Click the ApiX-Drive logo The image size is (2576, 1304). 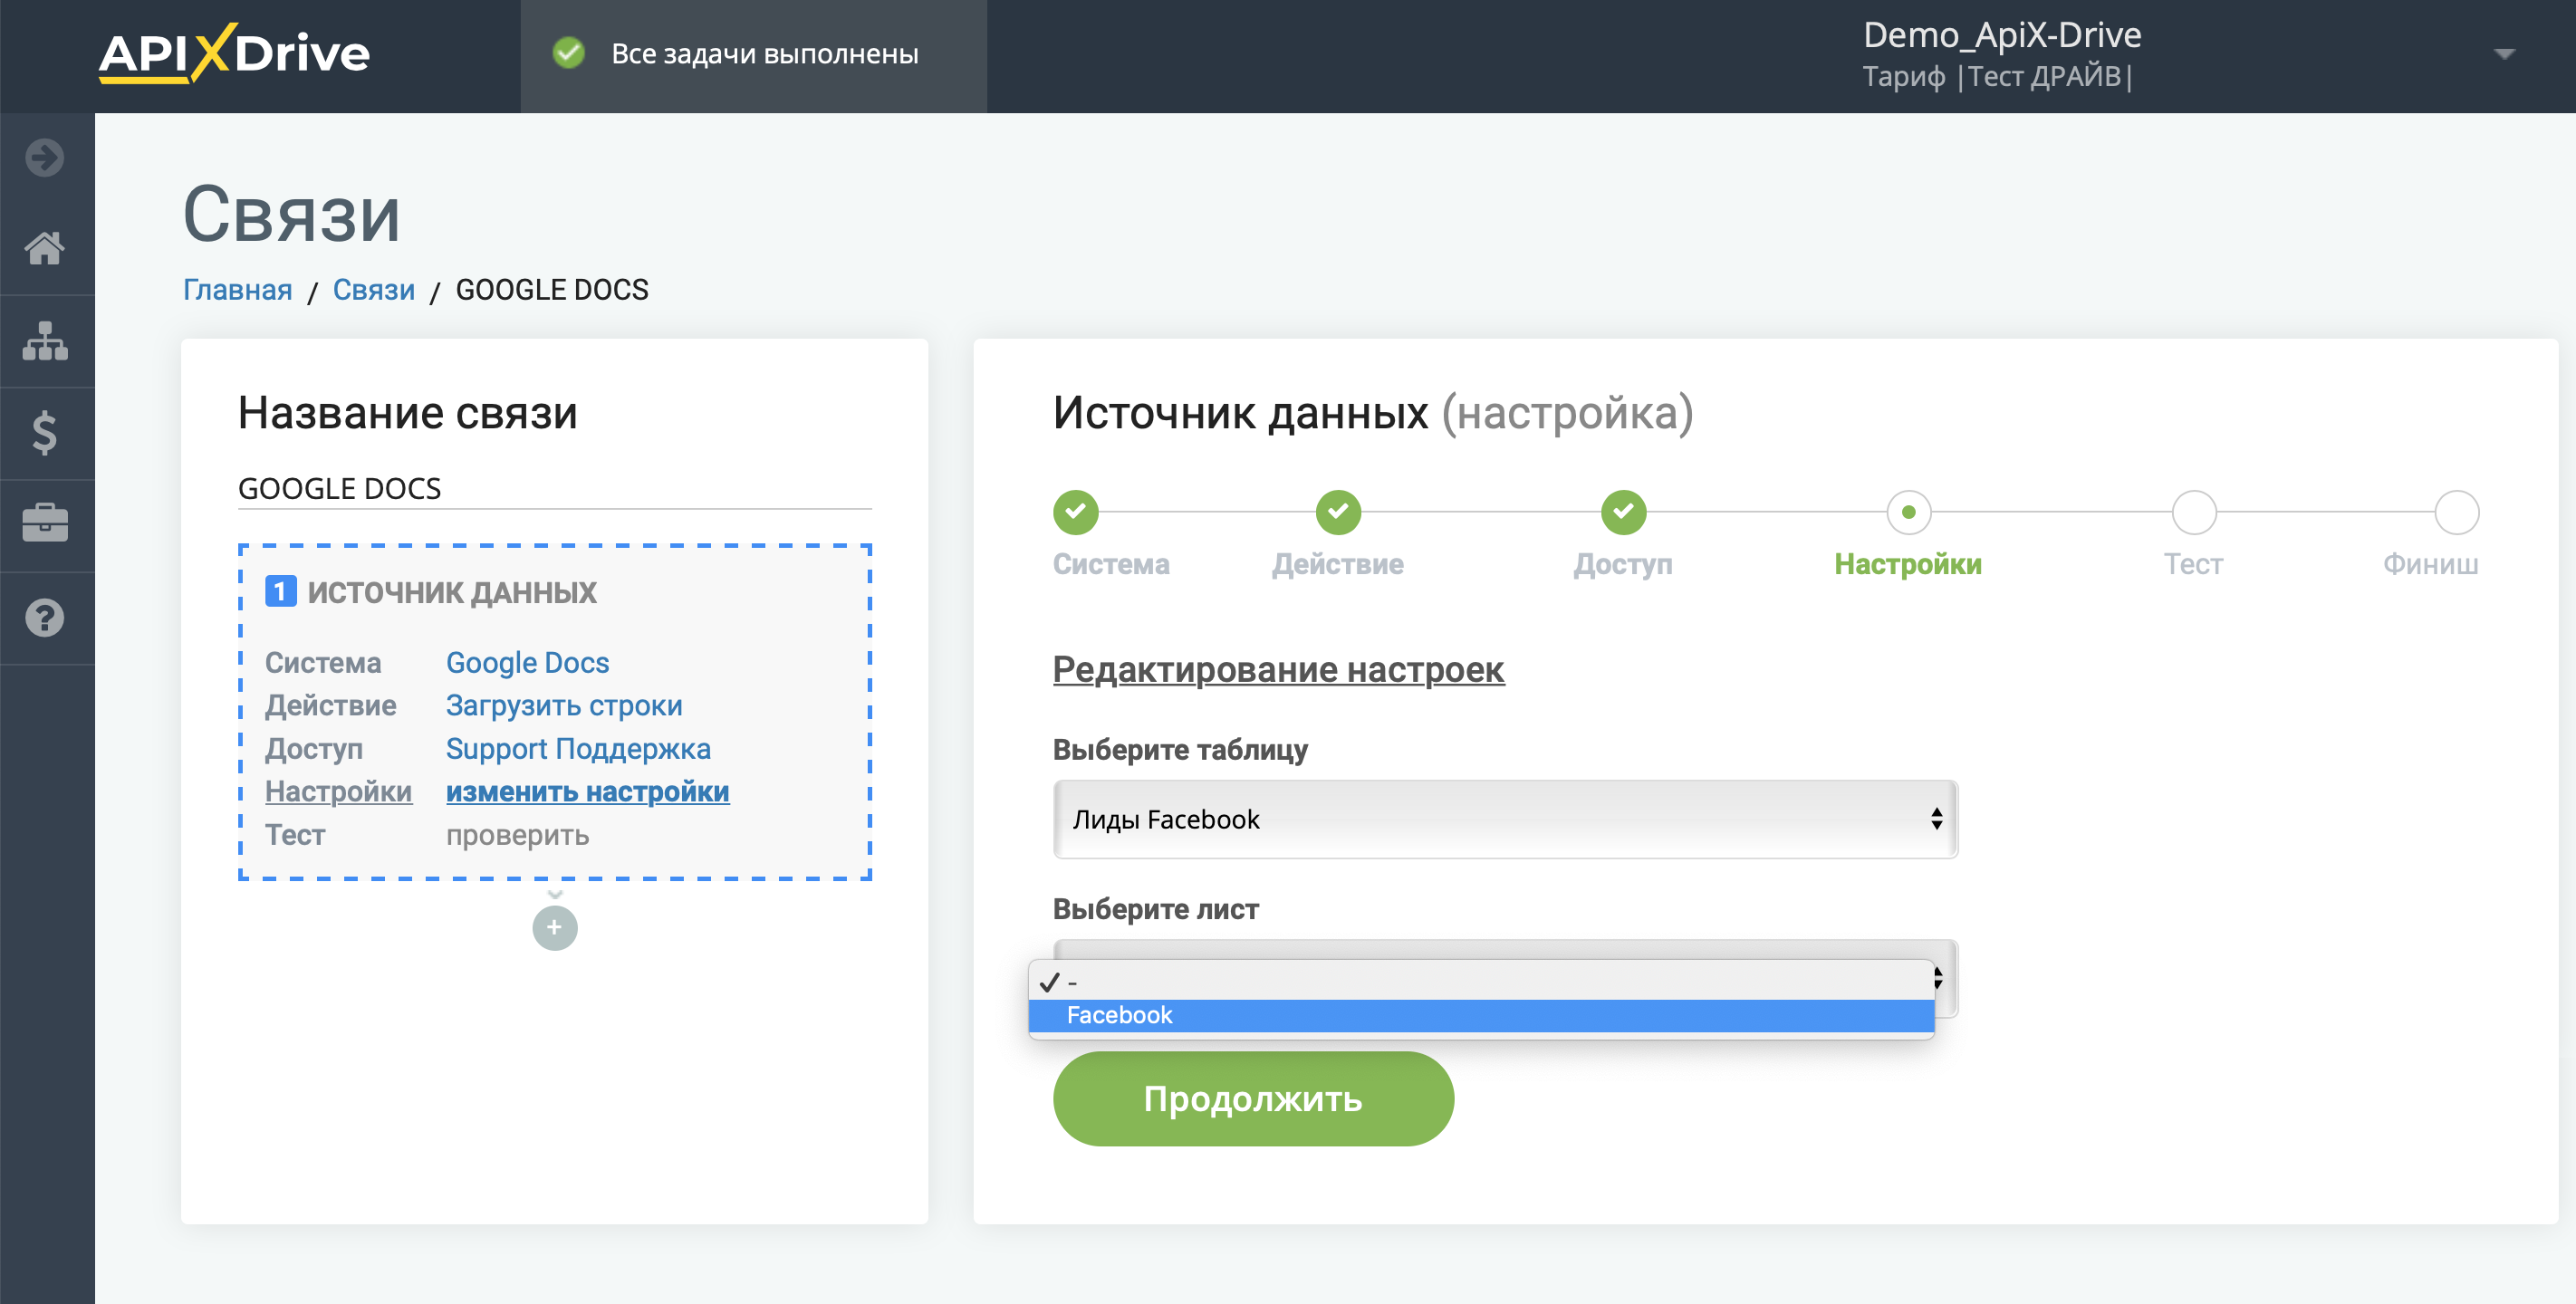pos(234,53)
